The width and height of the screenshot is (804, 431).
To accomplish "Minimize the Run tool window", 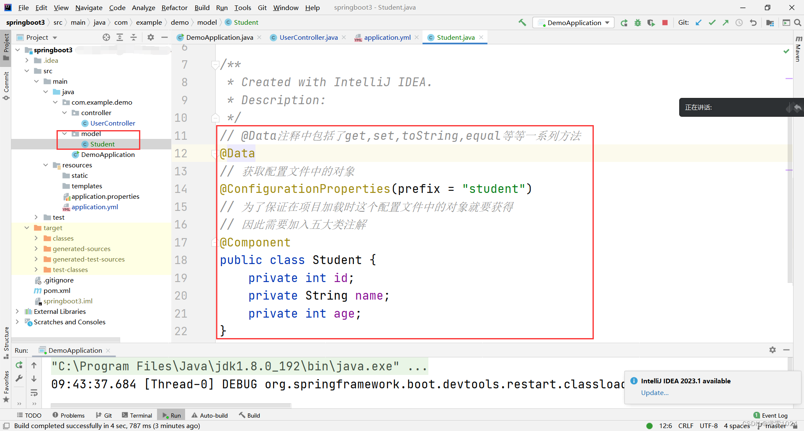I will coord(786,350).
